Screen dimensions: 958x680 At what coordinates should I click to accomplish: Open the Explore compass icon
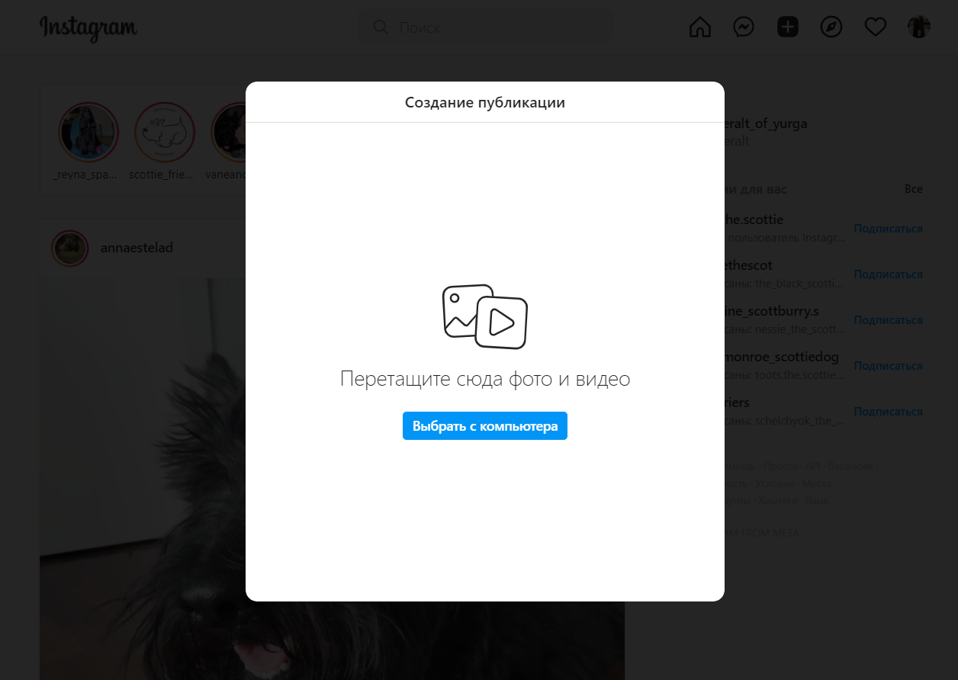pyautogui.click(x=831, y=27)
